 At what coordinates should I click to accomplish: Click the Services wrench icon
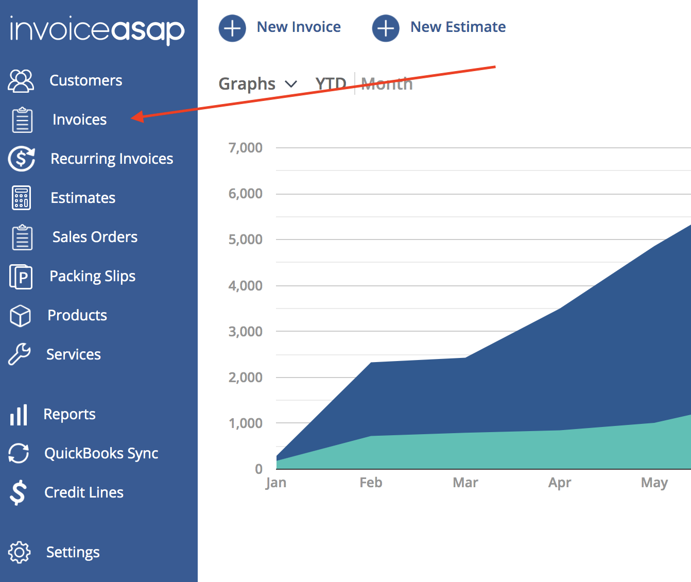coord(20,354)
